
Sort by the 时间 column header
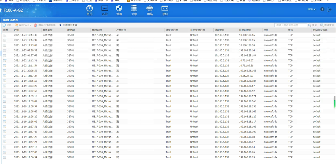(17, 30)
